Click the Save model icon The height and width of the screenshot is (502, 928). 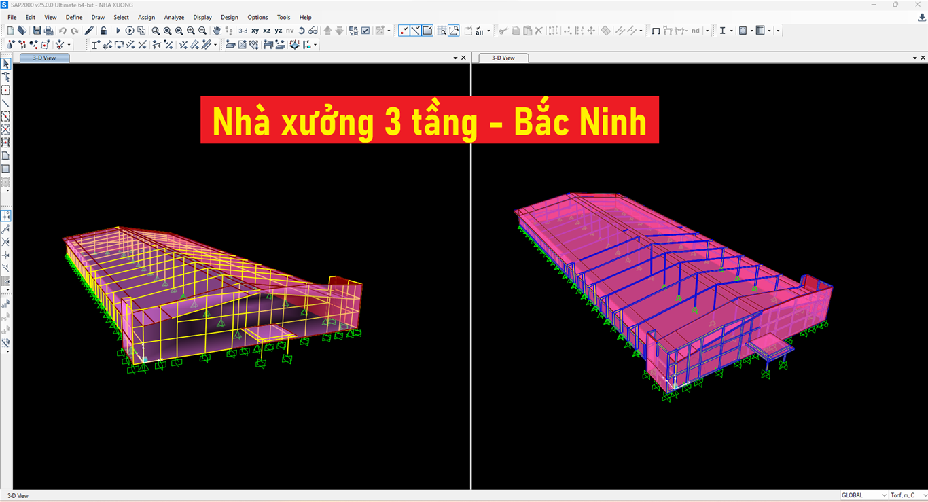point(37,31)
